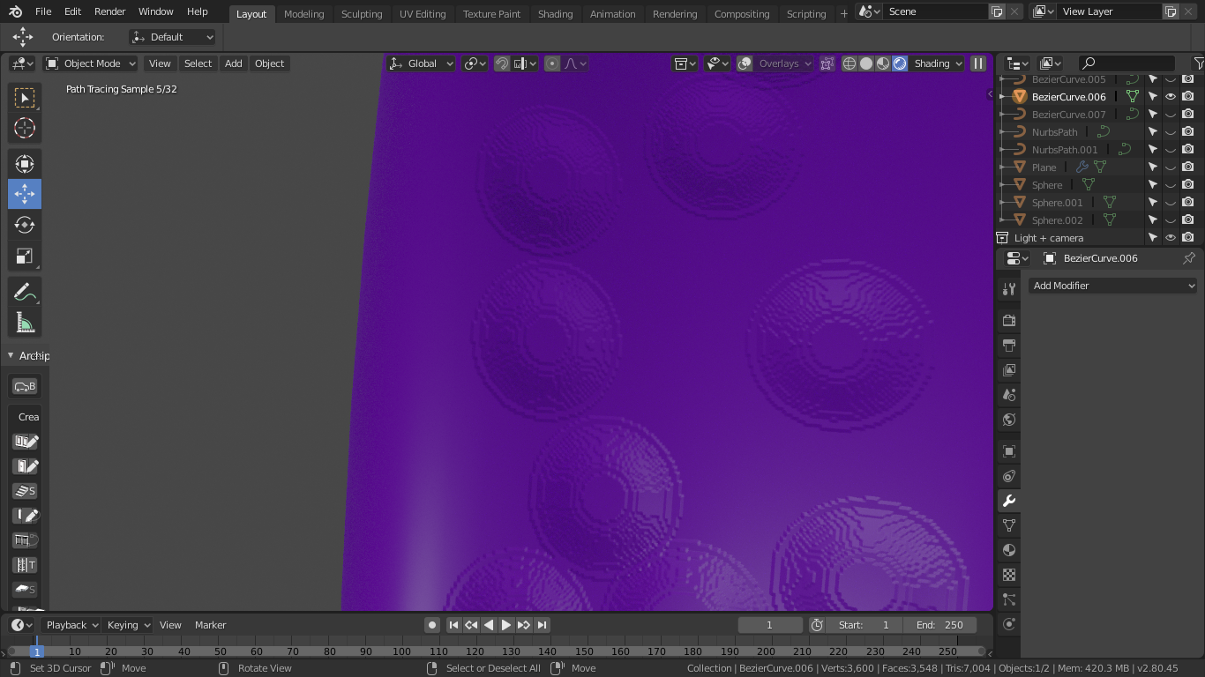Open the Orientation Default dropdown
1205x677 pixels.
pos(172,37)
